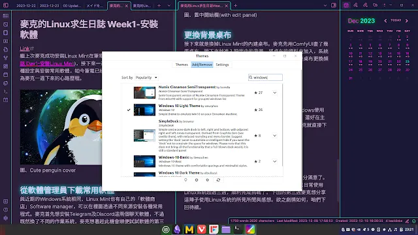The height and width of the screenshot is (235, 418).
Task: Toggle the checkmark for Windows 10 Light Theme
Action: click(129, 110)
